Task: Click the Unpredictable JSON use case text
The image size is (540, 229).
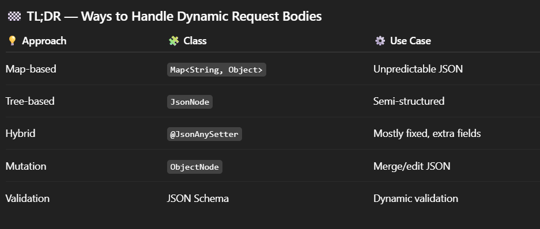Action: 418,69
